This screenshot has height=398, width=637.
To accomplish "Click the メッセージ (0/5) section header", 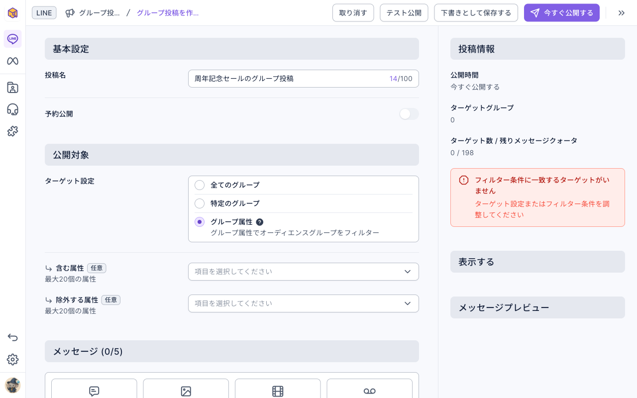I will [232, 351].
